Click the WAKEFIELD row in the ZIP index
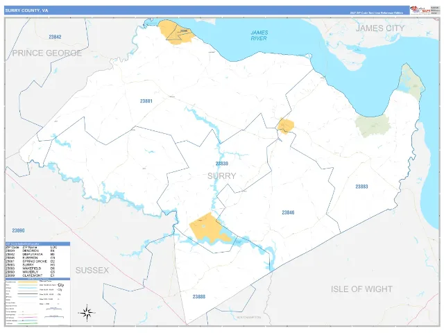The width and height of the screenshot is (444, 333). [31, 268]
